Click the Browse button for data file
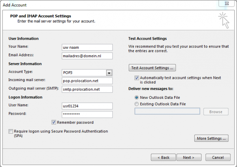The width and height of the screenshot is (237, 167). pyautogui.click(x=216, y=111)
